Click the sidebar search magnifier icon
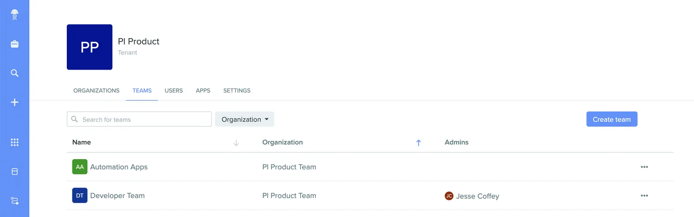The image size is (694, 217). coord(15,73)
